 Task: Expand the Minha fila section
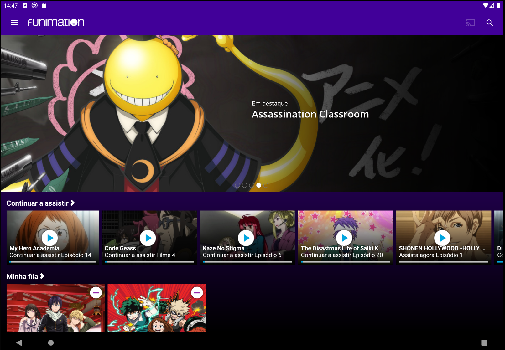tap(25, 276)
